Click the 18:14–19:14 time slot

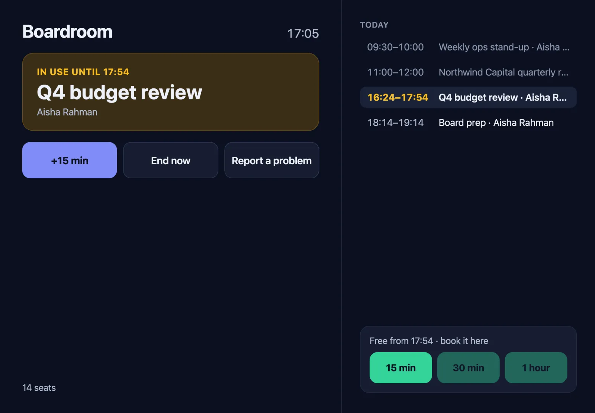395,123
